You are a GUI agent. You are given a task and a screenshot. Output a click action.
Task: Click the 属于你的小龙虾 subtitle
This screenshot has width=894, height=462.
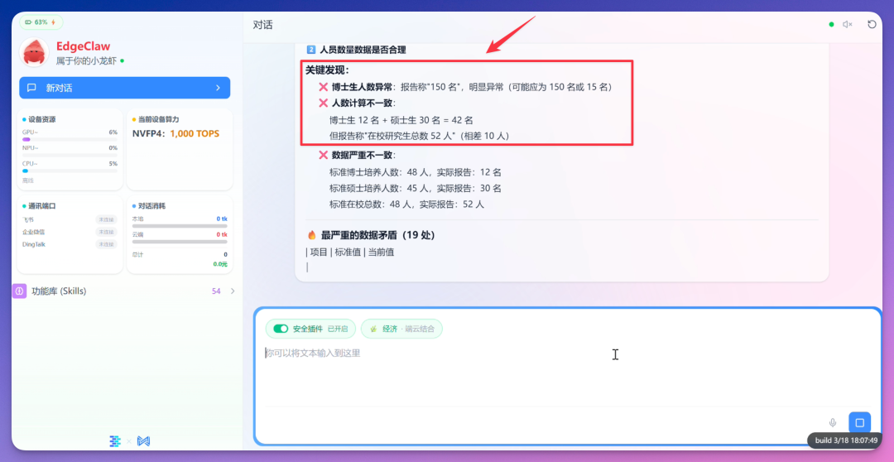pyautogui.click(x=86, y=60)
